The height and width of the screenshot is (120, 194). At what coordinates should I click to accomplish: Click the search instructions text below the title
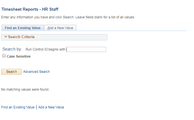click(x=68, y=17)
